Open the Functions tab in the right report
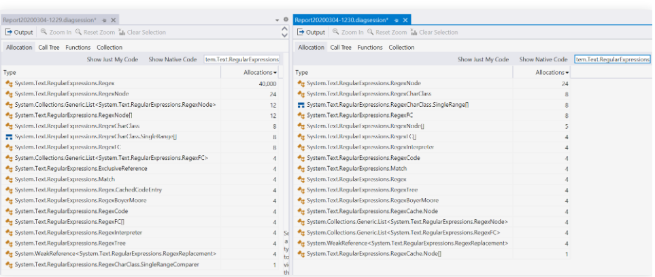655x277 pixels. (370, 48)
